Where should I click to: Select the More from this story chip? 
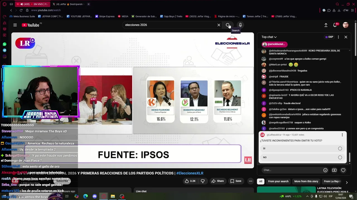(306, 181)
